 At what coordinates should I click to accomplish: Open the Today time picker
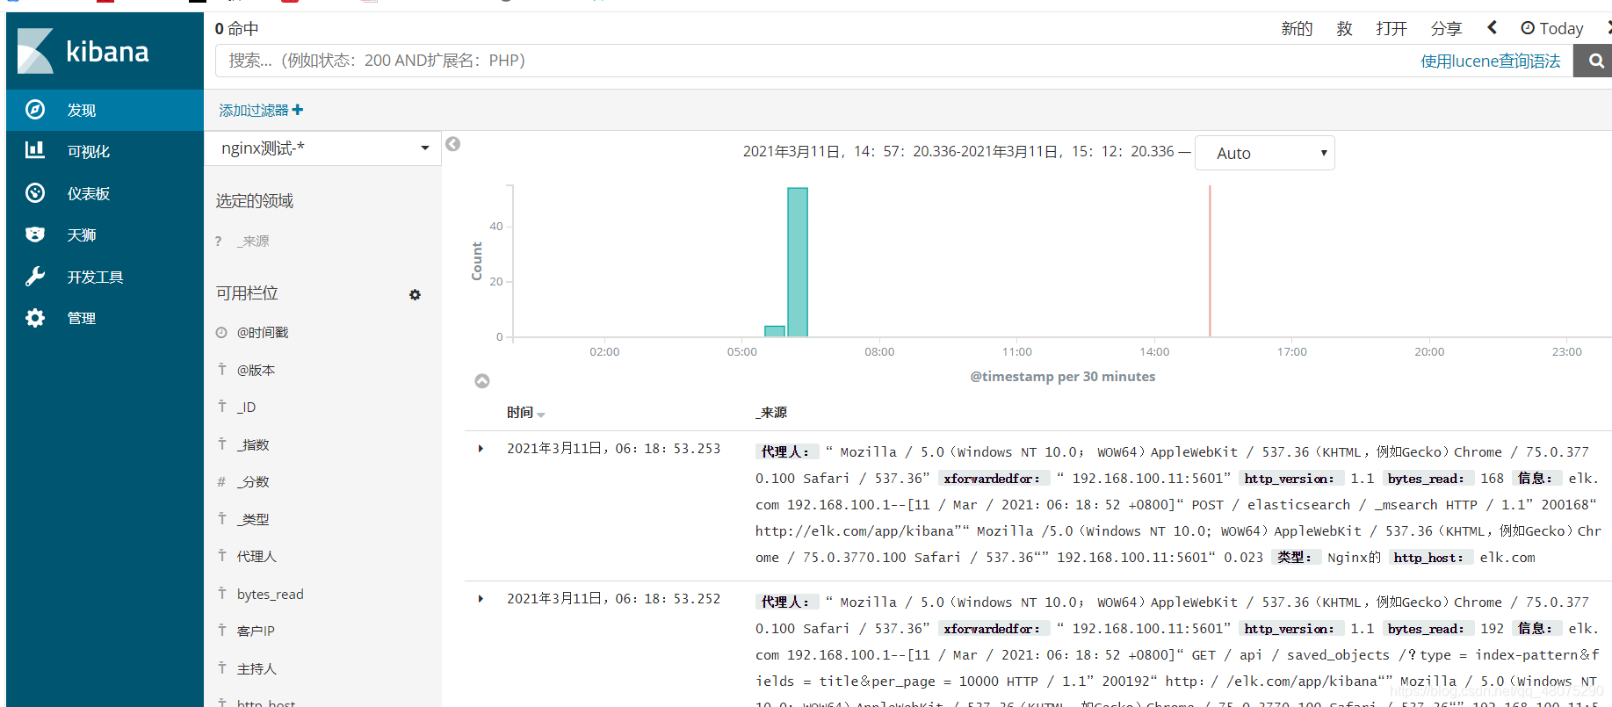click(1552, 28)
